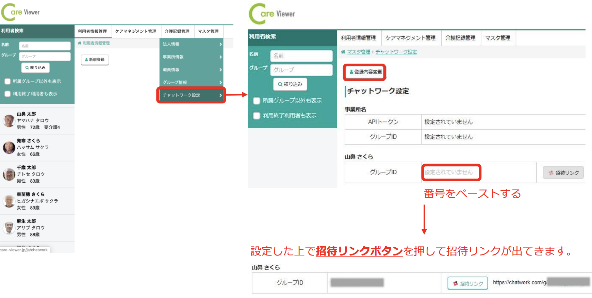The image size is (592, 298).
Task: Switch to 介護記録管理 tab on the Chatwork settings screen
Action: (x=461, y=38)
